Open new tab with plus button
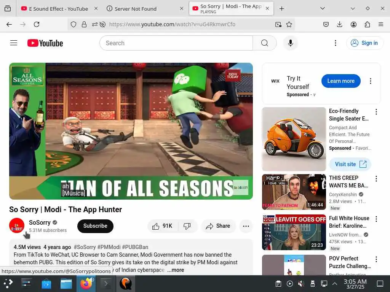Viewport: 390px width, 292px height. [x=281, y=9]
